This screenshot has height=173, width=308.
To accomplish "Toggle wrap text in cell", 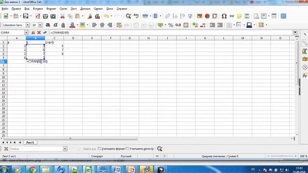I will pos(119,25).
